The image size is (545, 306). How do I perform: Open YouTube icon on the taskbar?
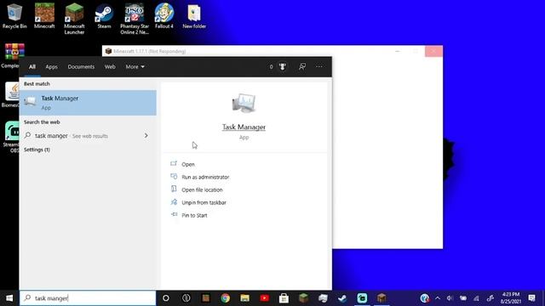[x=265, y=298]
